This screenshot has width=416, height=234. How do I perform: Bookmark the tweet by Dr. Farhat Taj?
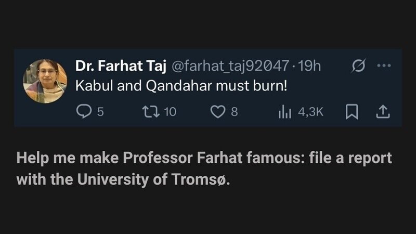(352, 111)
